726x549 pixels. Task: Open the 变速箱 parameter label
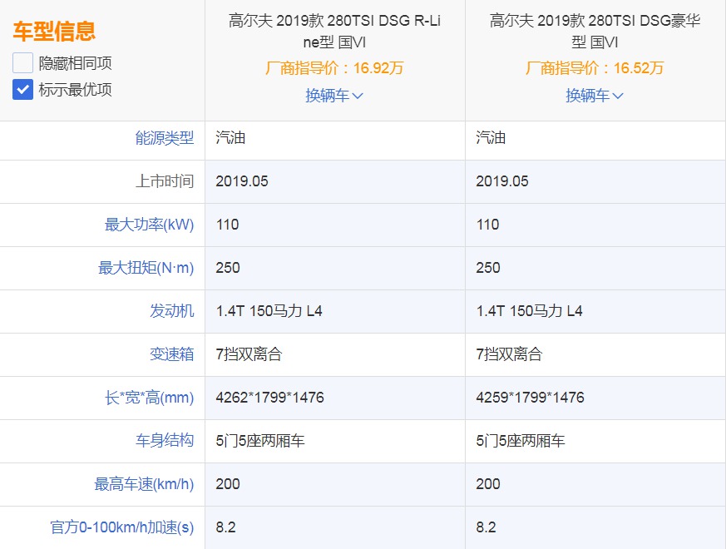pos(172,354)
